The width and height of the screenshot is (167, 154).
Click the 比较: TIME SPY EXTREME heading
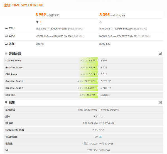[24, 5]
